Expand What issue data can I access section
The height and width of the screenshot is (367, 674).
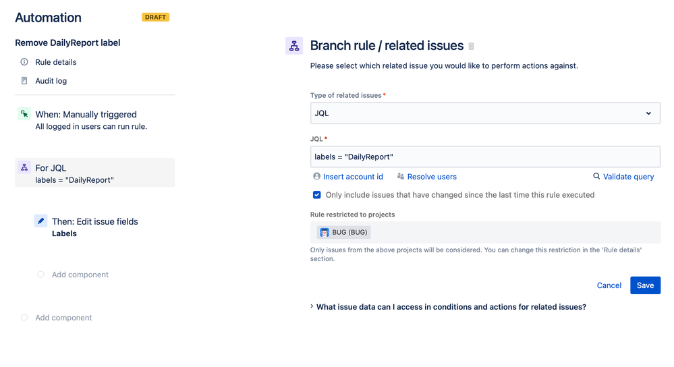coord(450,307)
